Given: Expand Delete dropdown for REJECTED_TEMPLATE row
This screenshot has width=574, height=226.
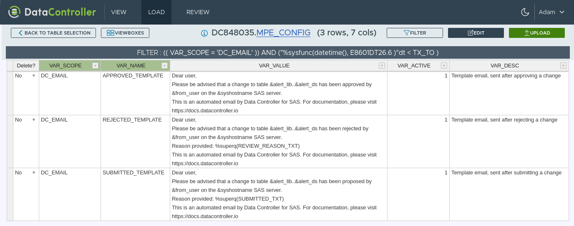Looking at the screenshot, I should (x=34, y=120).
